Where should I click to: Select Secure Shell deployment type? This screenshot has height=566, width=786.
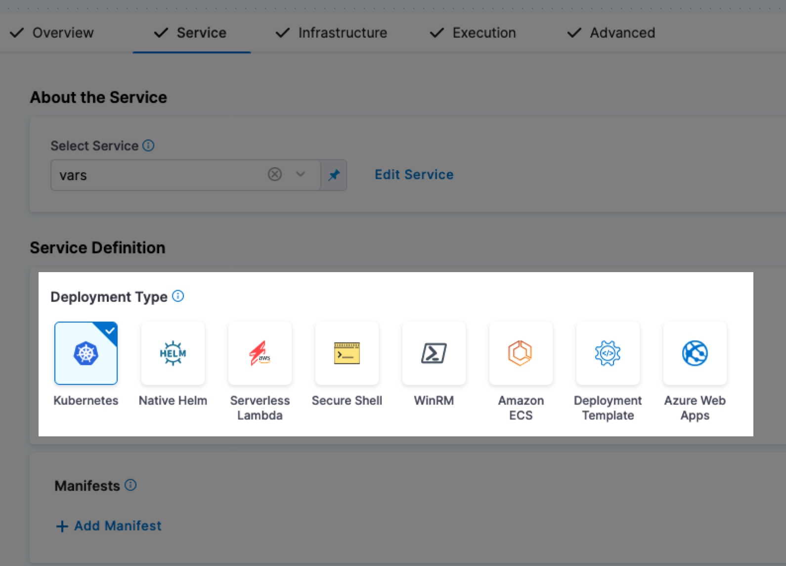click(347, 353)
